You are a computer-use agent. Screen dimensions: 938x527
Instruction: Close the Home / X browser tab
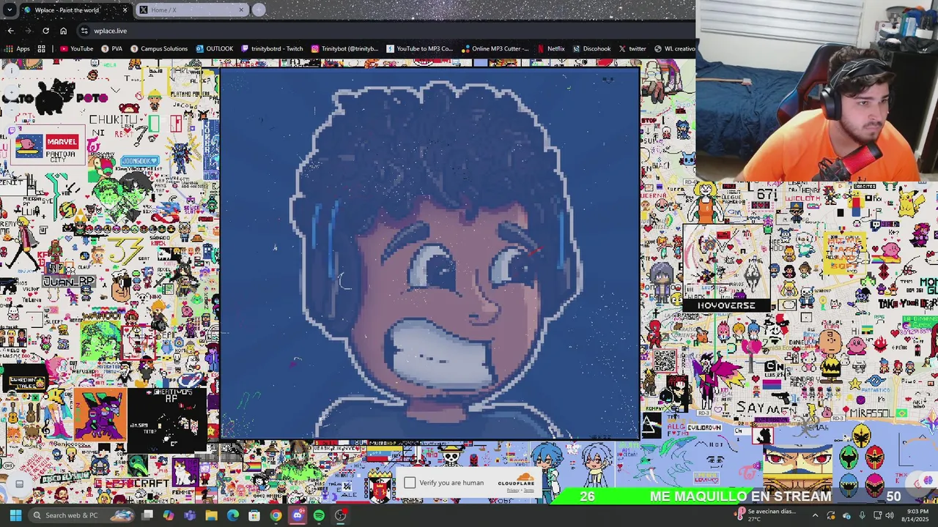tap(241, 10)
